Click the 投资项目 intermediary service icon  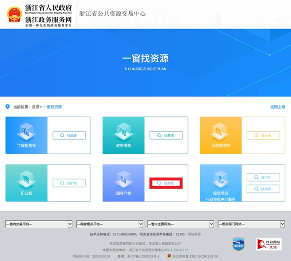click(x=220, y=179)
